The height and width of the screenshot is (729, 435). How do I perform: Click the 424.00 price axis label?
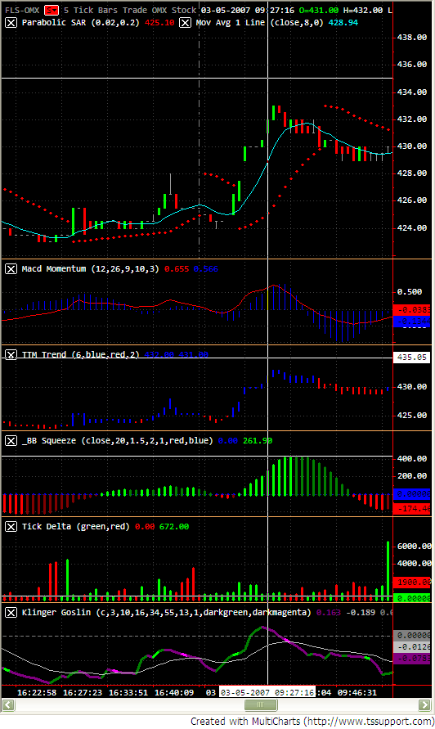point(412,227)
